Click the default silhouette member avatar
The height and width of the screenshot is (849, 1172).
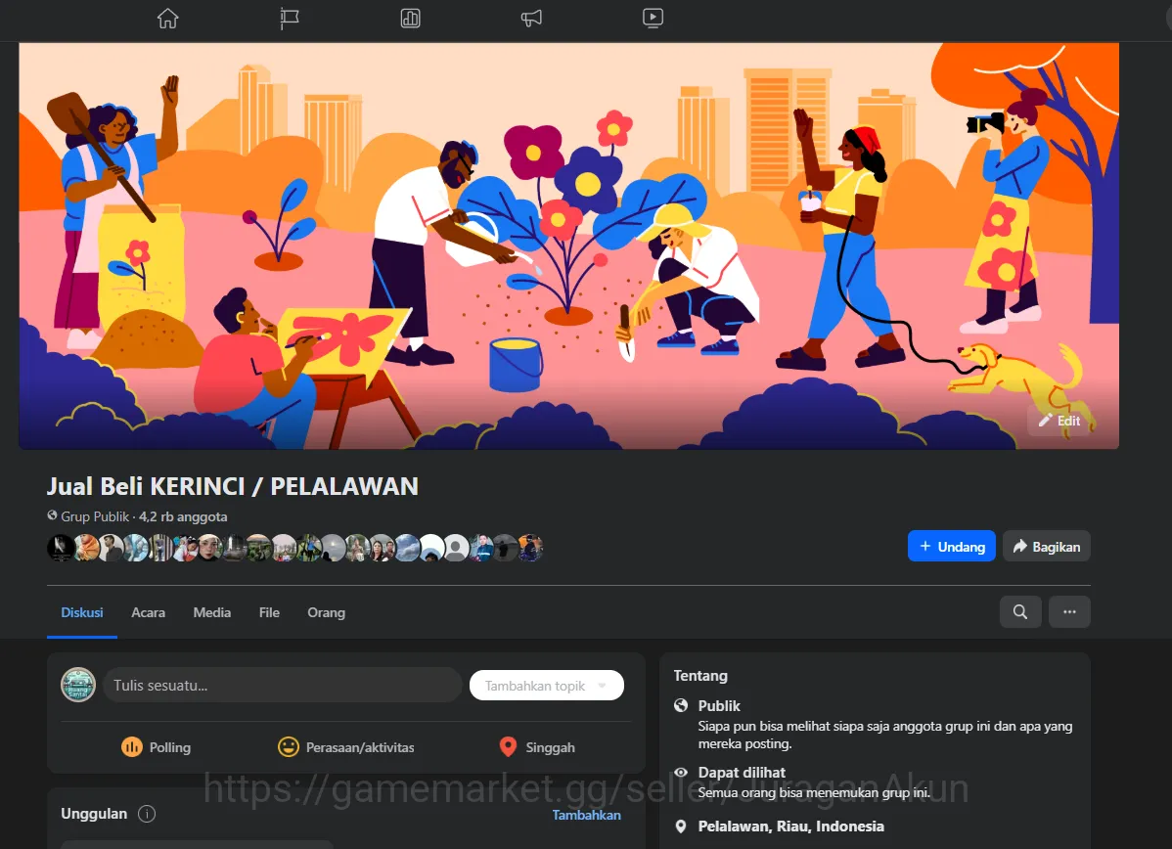(x=456, y=548)
